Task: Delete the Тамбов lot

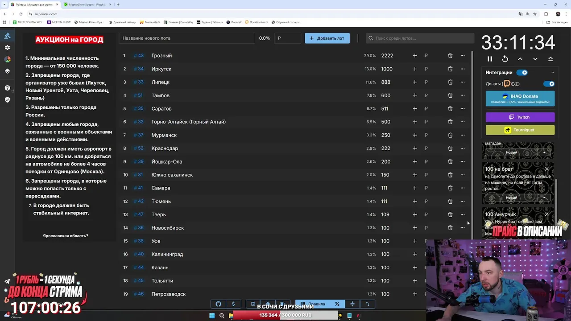Action: pos(450,95)
